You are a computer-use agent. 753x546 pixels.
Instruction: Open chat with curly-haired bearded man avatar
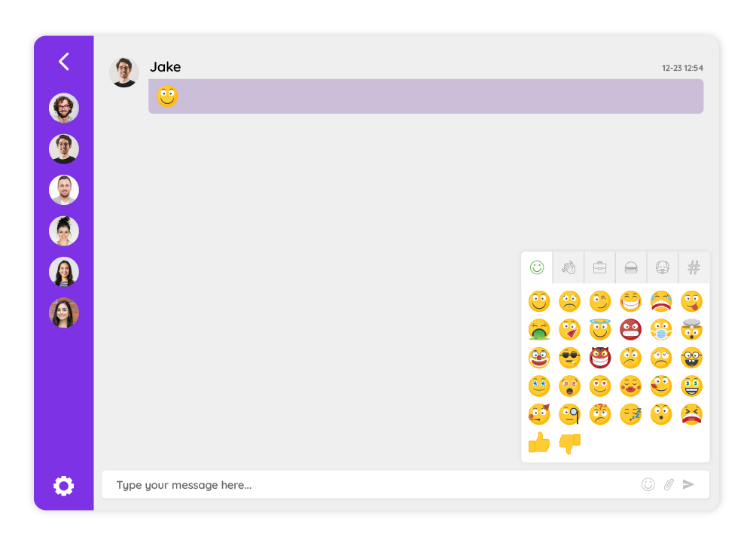point(64,108)
